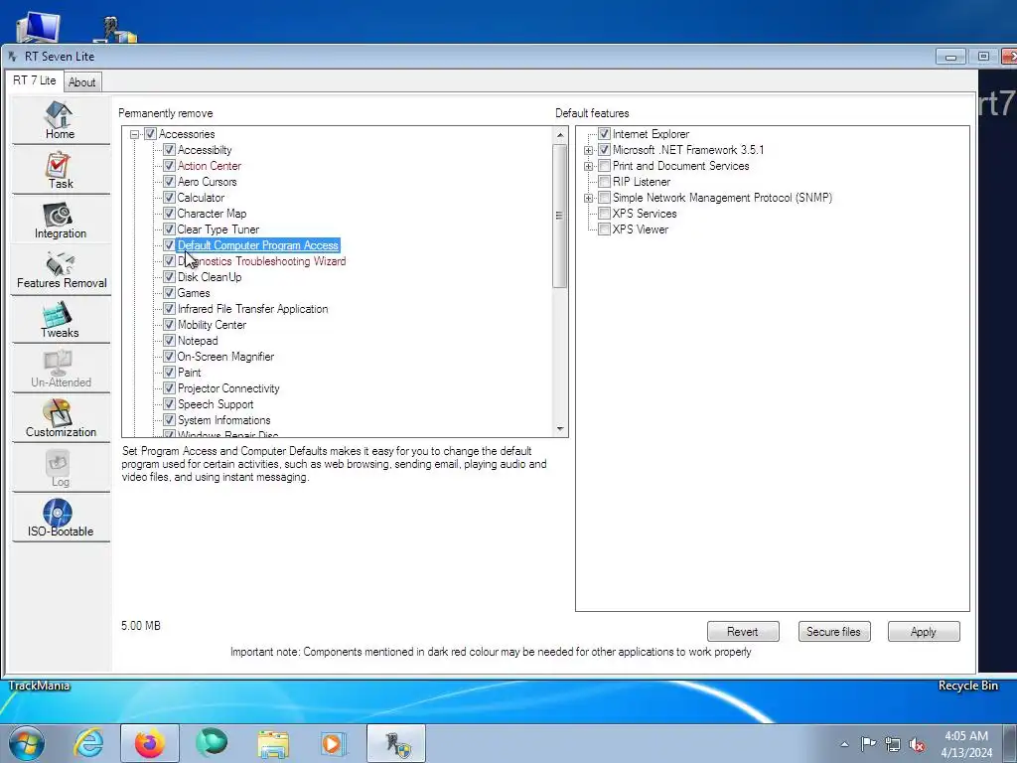
Task: Select Diagnostics Troubleshooting Wizard item
Action: 261,261
